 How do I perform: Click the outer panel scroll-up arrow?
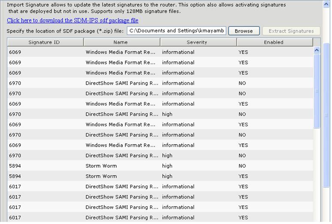click(326, 4)
